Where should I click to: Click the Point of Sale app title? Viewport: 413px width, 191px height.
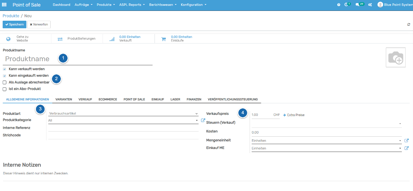click(x=26, y=5)
